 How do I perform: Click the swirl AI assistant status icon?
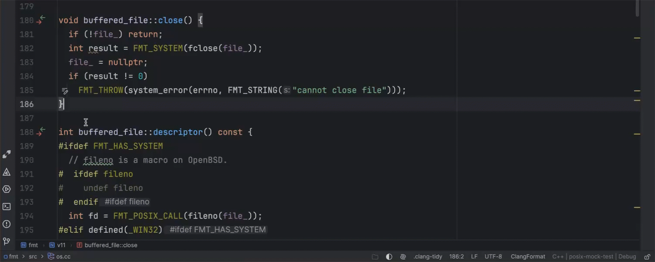pyautogui.click(x=403, y=257)
